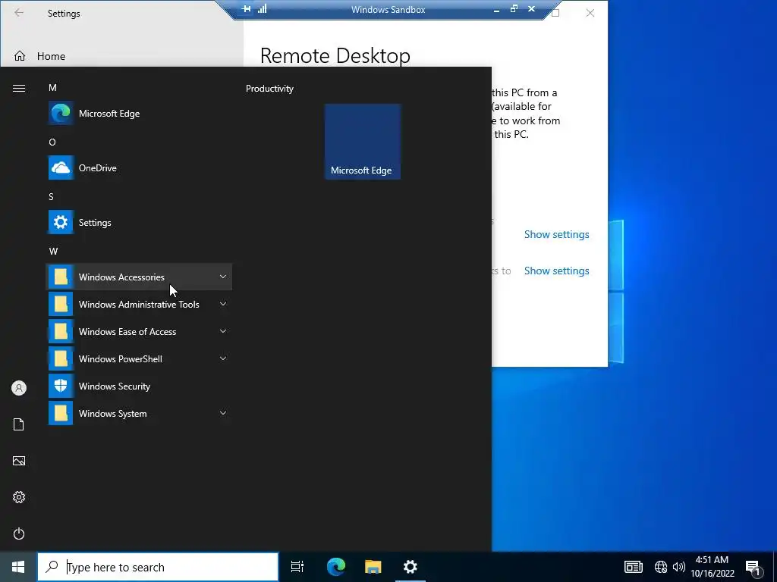
Task: Open the Windows Ease of Access folder
Action: click(139, 332)
